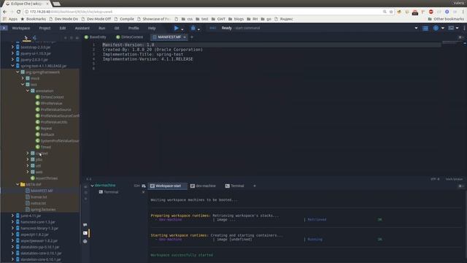
Task: Click the lowest icon in bottom sidebar
Action: click(x=85, y=241)
